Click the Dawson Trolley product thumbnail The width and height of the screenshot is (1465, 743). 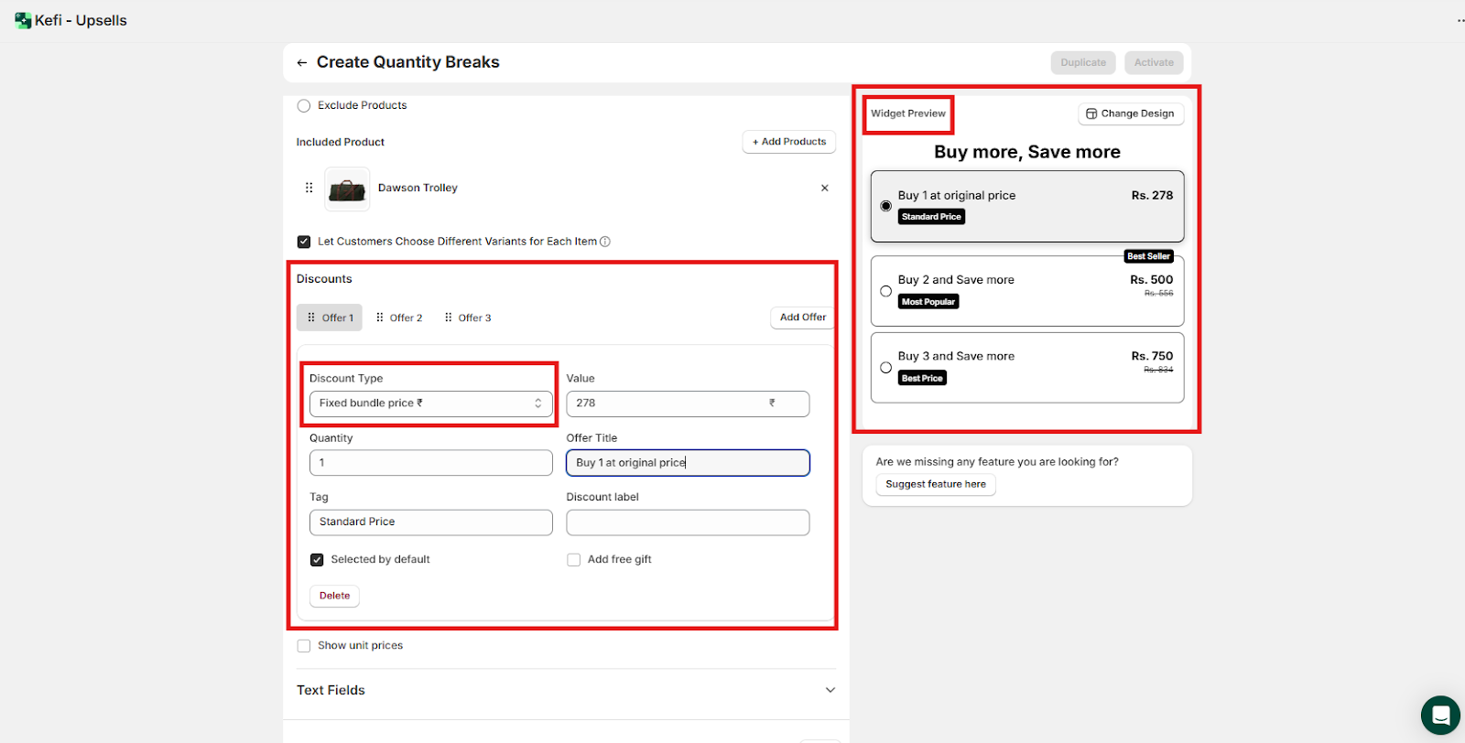coord(347,189)
